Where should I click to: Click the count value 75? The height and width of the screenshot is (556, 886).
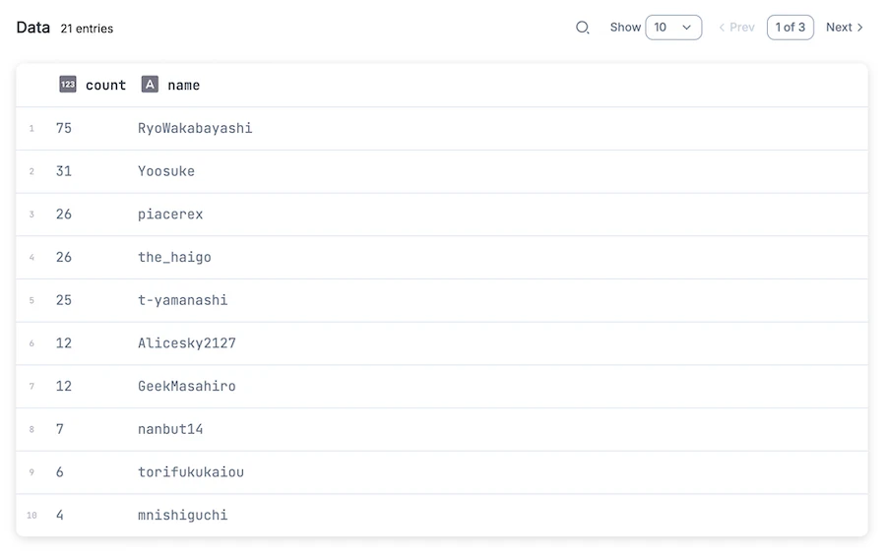[x=64, y=128]
